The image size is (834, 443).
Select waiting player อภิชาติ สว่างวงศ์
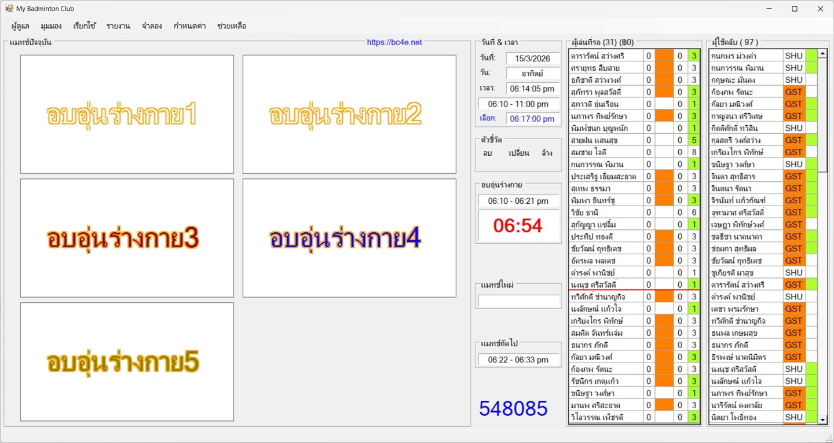(606, 80)
